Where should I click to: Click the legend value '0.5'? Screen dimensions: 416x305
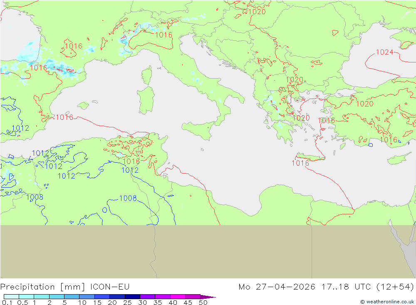click(x=22, y=303)
